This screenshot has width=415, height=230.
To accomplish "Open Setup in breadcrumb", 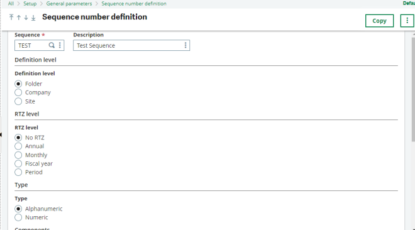I will 30,4.
